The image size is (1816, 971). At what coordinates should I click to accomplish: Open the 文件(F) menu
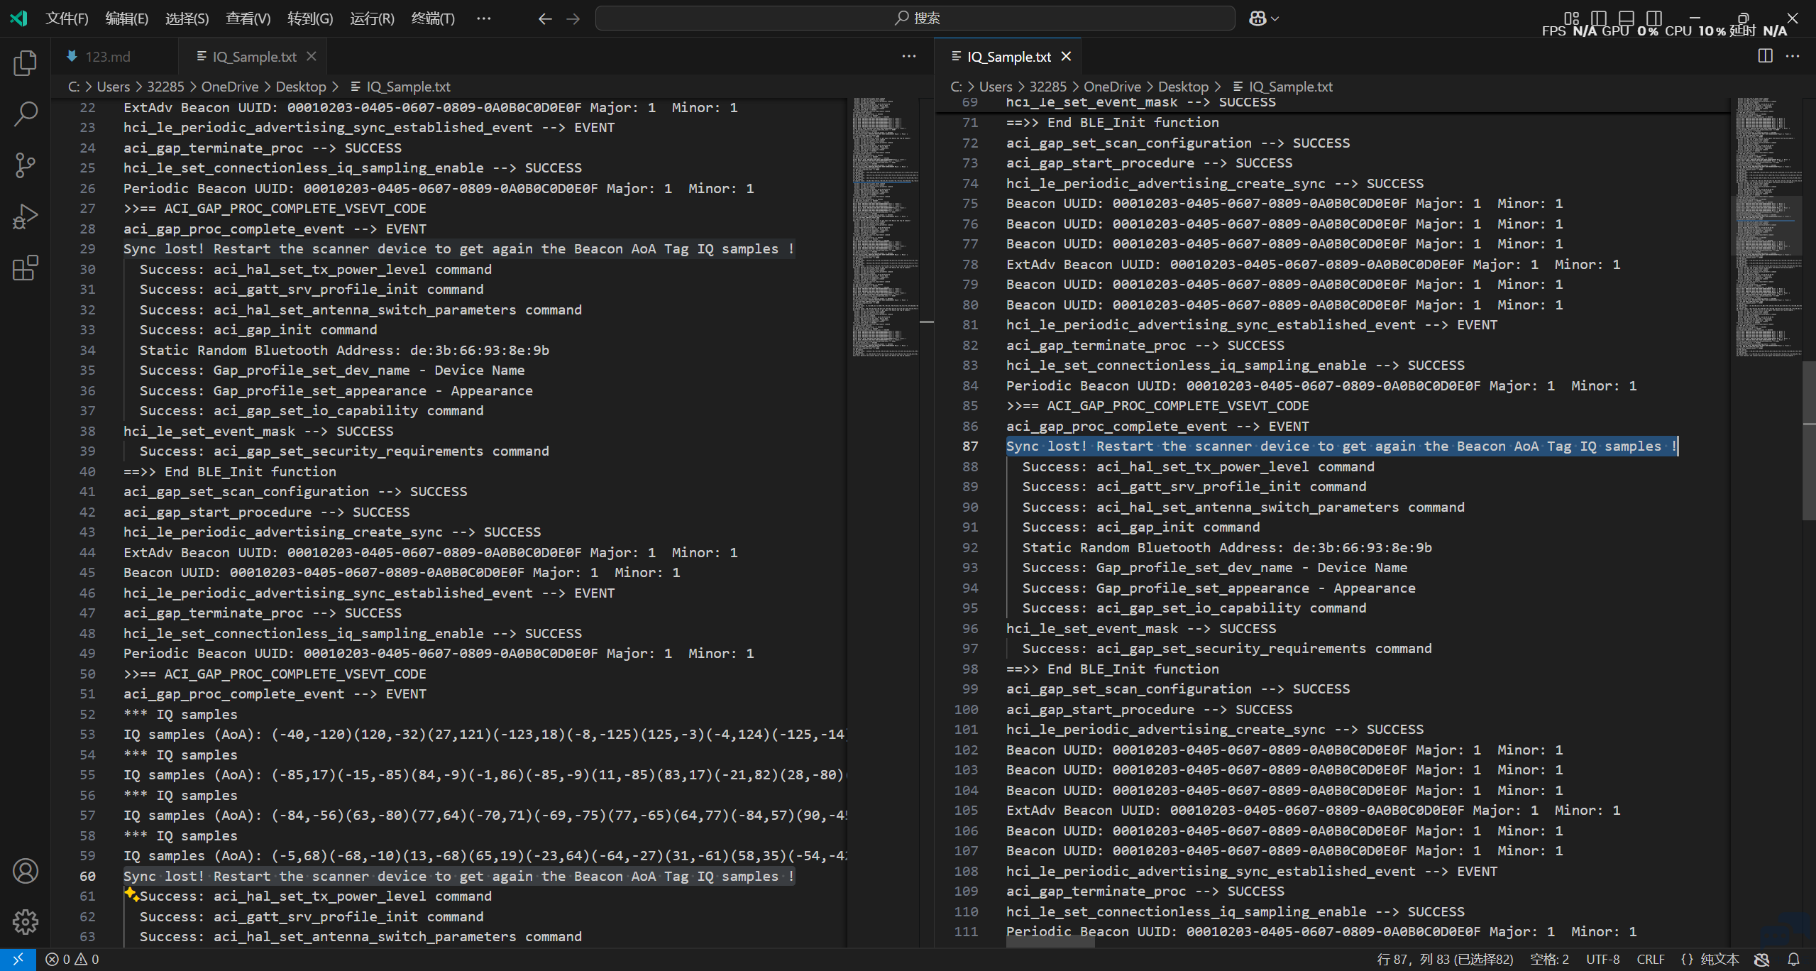coord(67,18)
